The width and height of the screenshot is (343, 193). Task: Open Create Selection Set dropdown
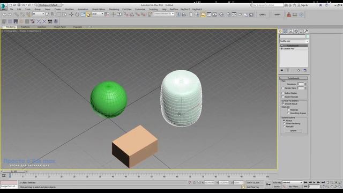tap(163, 14)
